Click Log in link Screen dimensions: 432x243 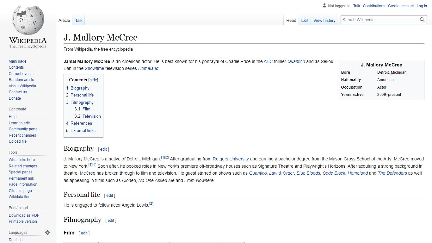point(422,6)
